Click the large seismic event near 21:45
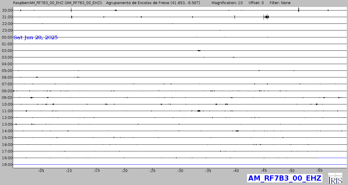 266,17
